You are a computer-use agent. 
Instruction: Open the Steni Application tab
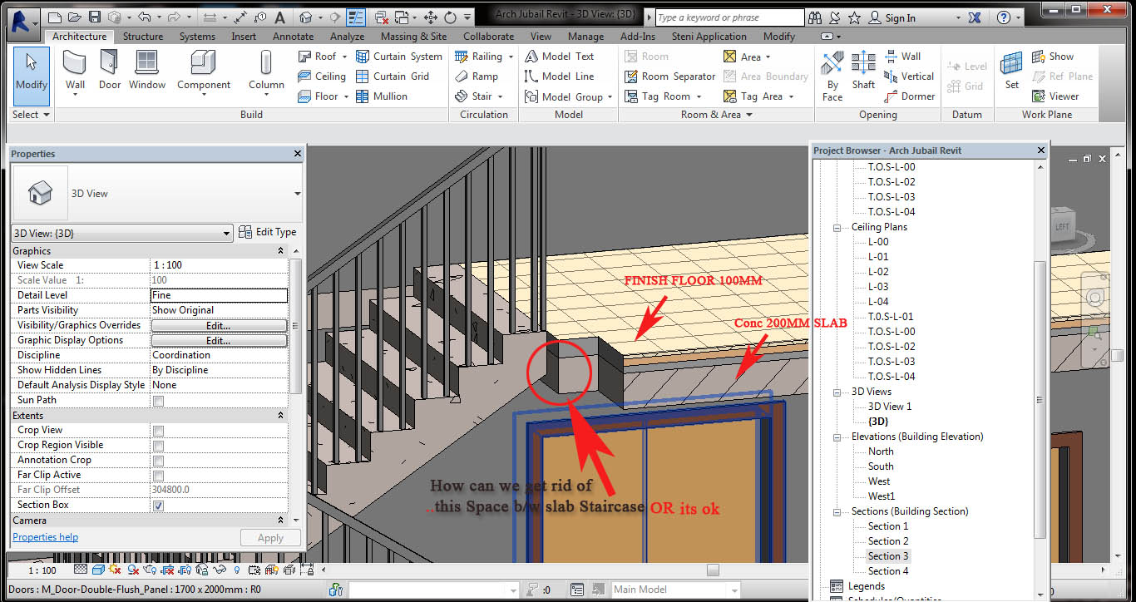click(x=709, y=36)
